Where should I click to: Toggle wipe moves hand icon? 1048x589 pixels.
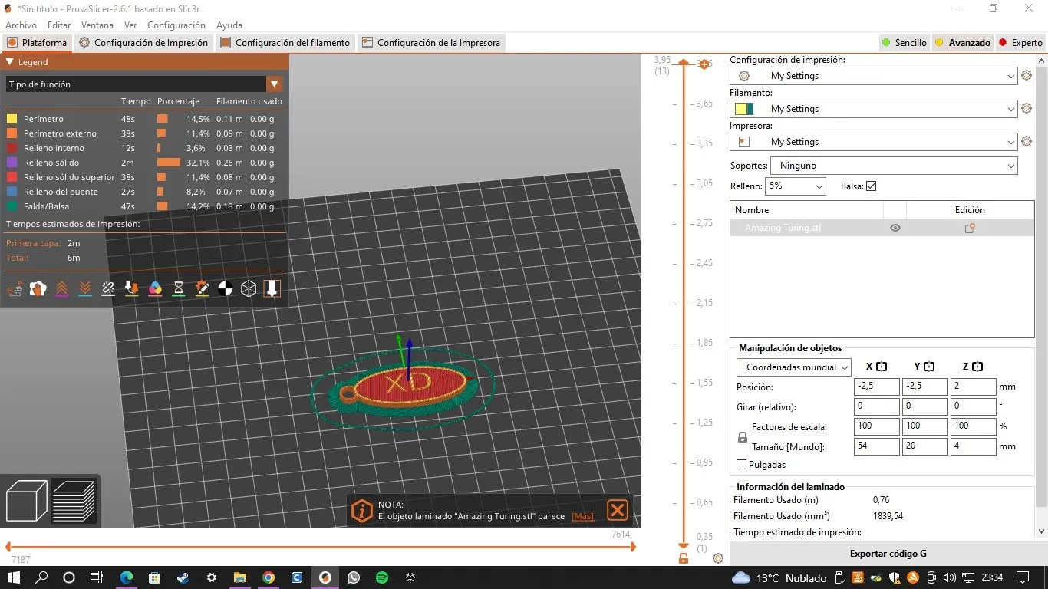(x=38, y=288)
